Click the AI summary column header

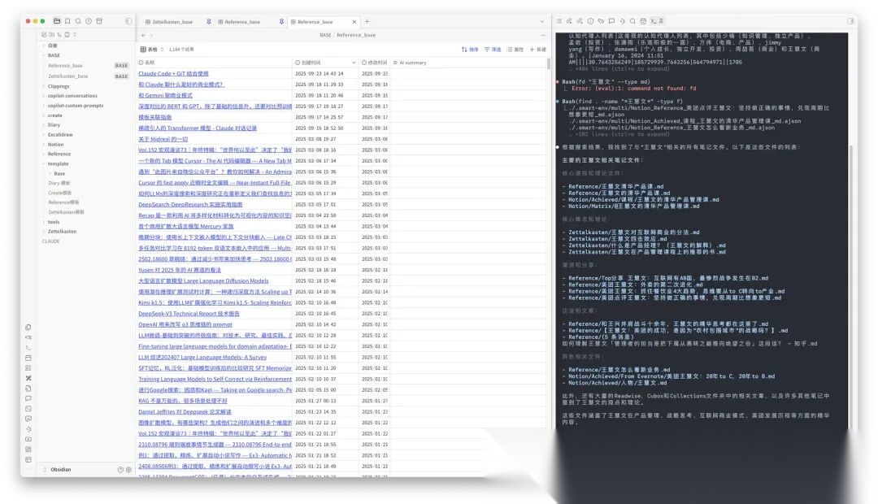pyautogui.click(x=411, y=63)
